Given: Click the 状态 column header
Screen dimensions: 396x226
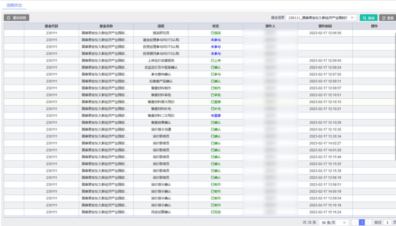Looking at the screenshot, I should [216, 26].
